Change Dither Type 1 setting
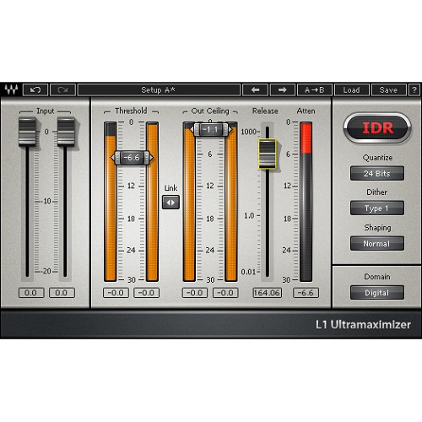 tap(377, 208)
